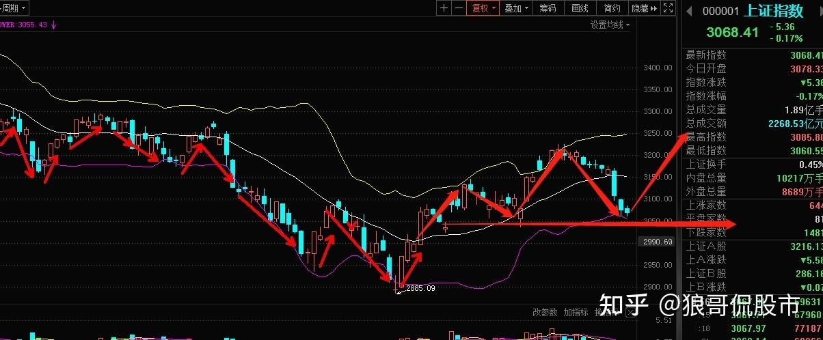Open the 设置均线 dropdown

point(610,25)
